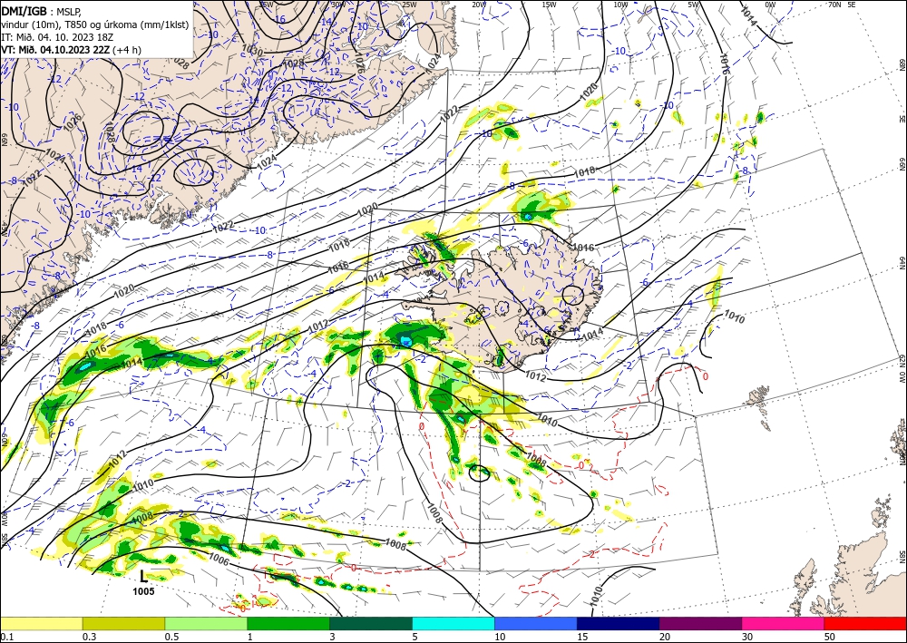
Task: Click the "70N" latitude label
Action: click(834, 5)
